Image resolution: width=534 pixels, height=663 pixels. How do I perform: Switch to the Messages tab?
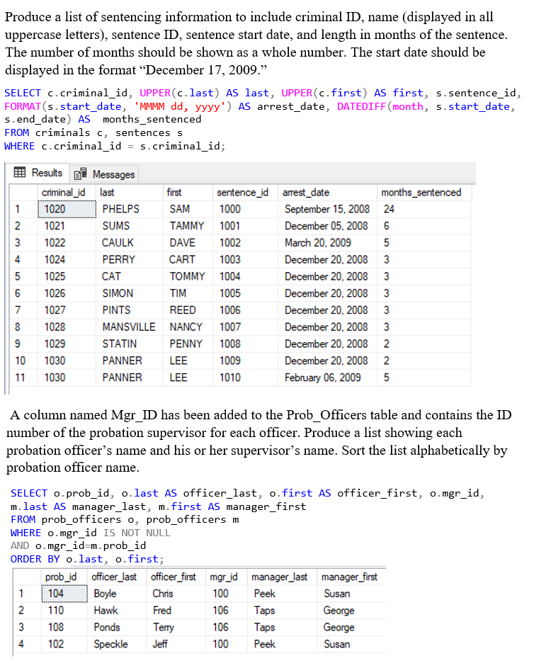(x=113, y=174)
